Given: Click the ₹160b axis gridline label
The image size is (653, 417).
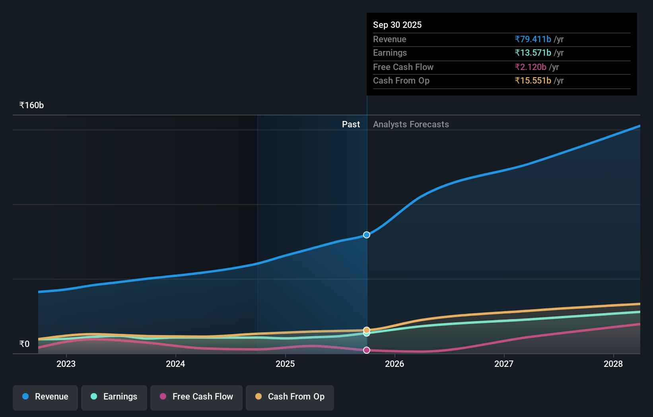Looking at the screenshot, I should 31,105.
